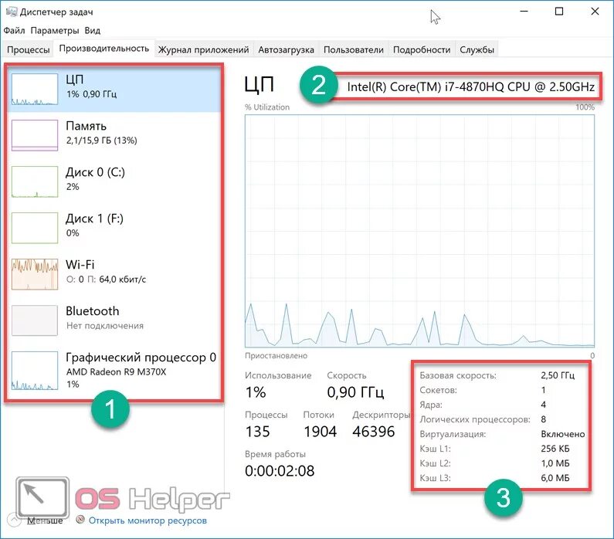Viewport: 614px width, 539px height.
Task: Click the Память label in sidebar
Action: click(x=87, y=126)
